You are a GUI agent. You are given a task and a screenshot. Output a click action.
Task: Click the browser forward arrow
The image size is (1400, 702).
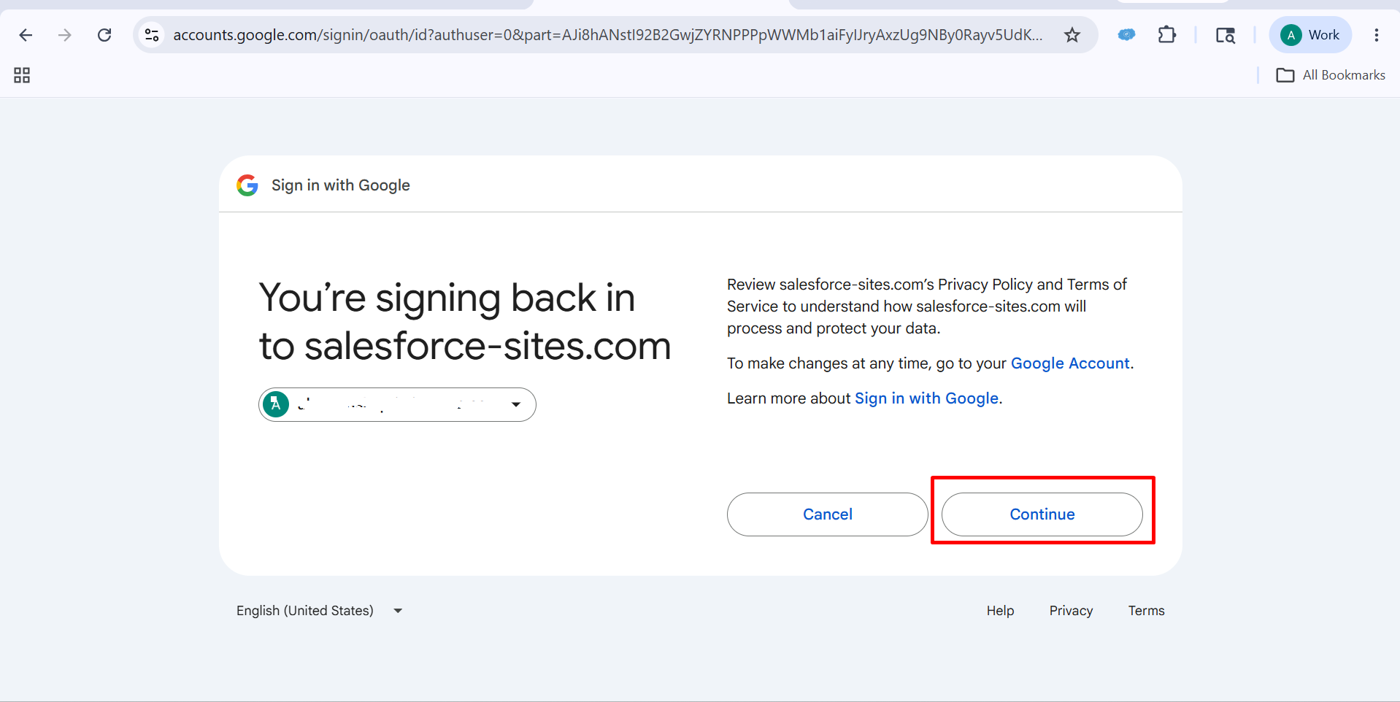click(65, 35)
